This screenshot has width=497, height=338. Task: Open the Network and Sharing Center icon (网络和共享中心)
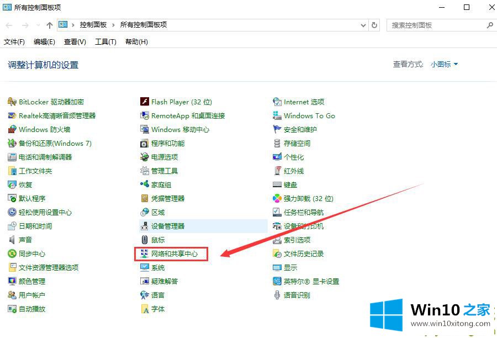pyautogui.click(x=145, y=254)
